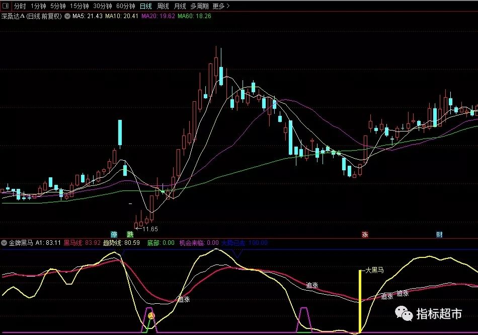Switch to 1分钟 period tab

38,6
